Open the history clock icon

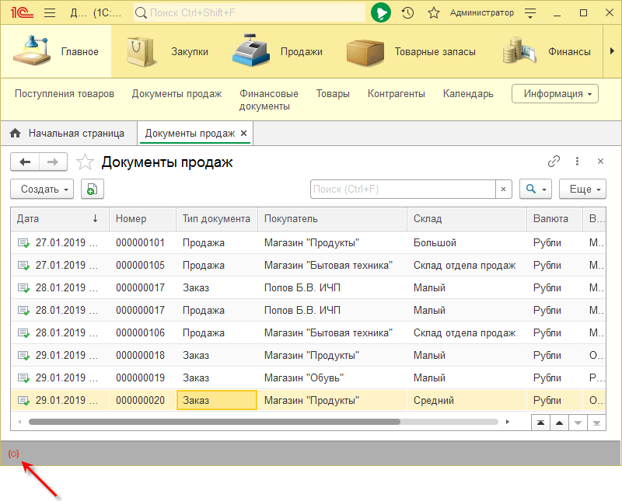(x=407, y=12)
